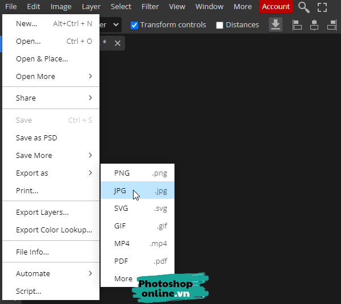Open the Filter menu
The width and height of the screenshot is (341, 304).
point(150,7)
